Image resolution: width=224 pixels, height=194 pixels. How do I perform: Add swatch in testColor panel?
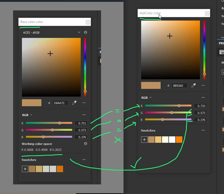pos(144,140)
